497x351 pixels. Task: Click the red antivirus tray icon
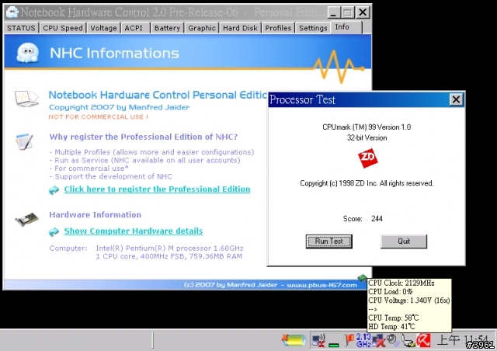[424, 341]
